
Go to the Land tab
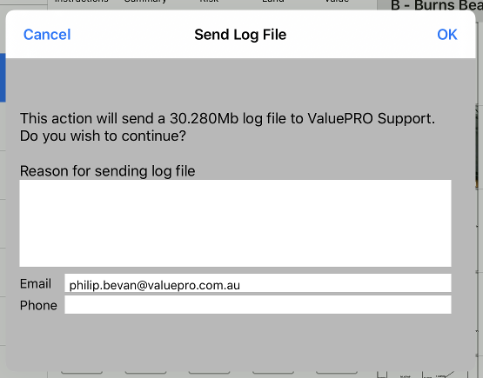273,2
